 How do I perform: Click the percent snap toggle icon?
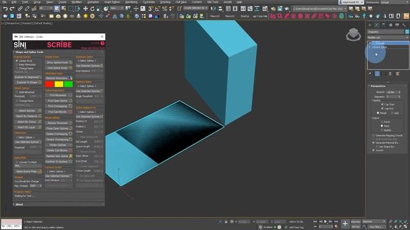click(x=165, y=8)
